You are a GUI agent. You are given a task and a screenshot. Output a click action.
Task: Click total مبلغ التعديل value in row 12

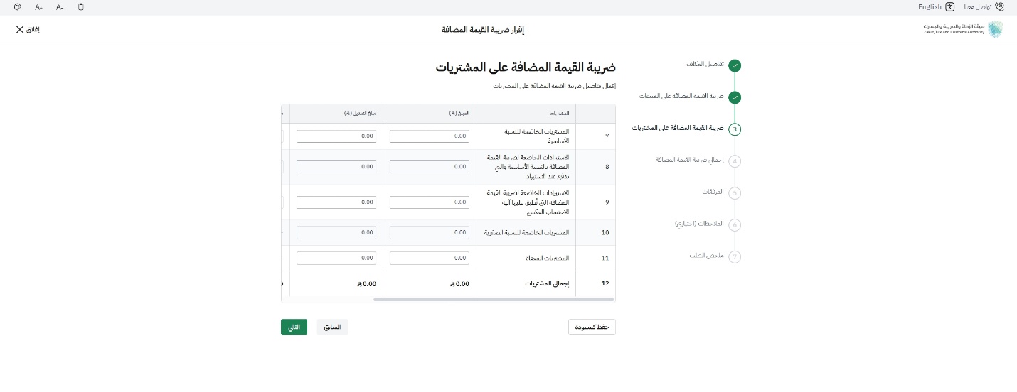tap(366, 283)
